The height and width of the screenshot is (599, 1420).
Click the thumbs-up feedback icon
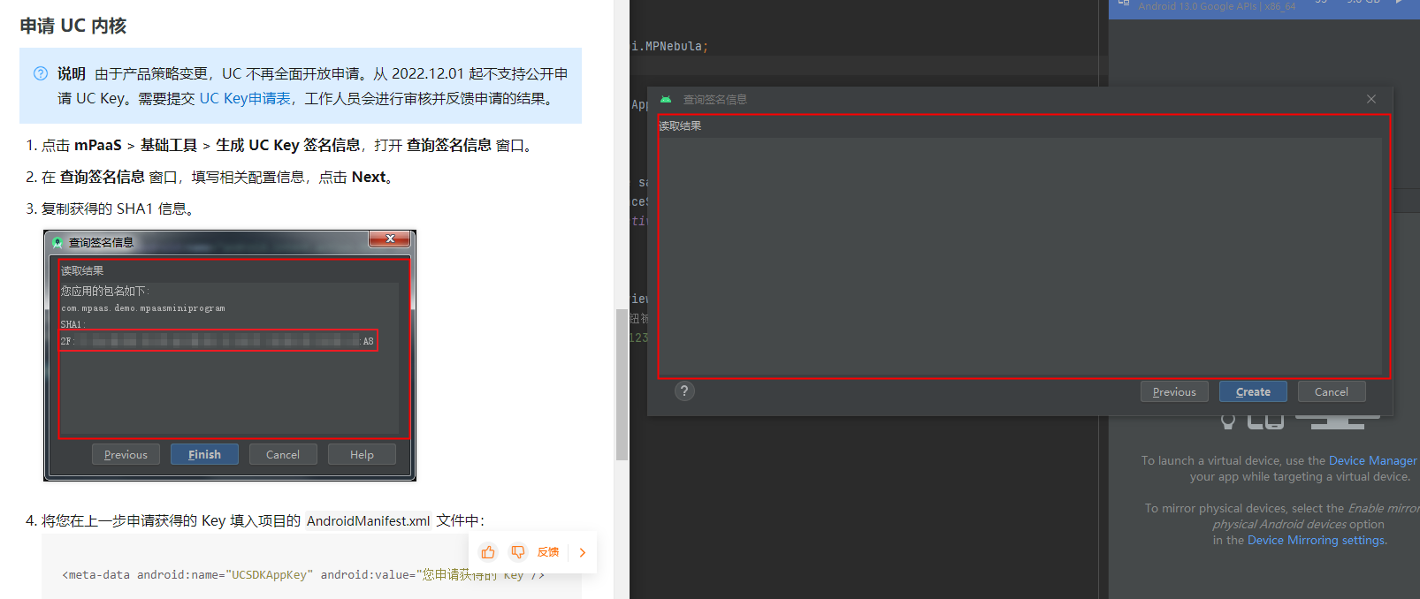(x=488, y=552)
